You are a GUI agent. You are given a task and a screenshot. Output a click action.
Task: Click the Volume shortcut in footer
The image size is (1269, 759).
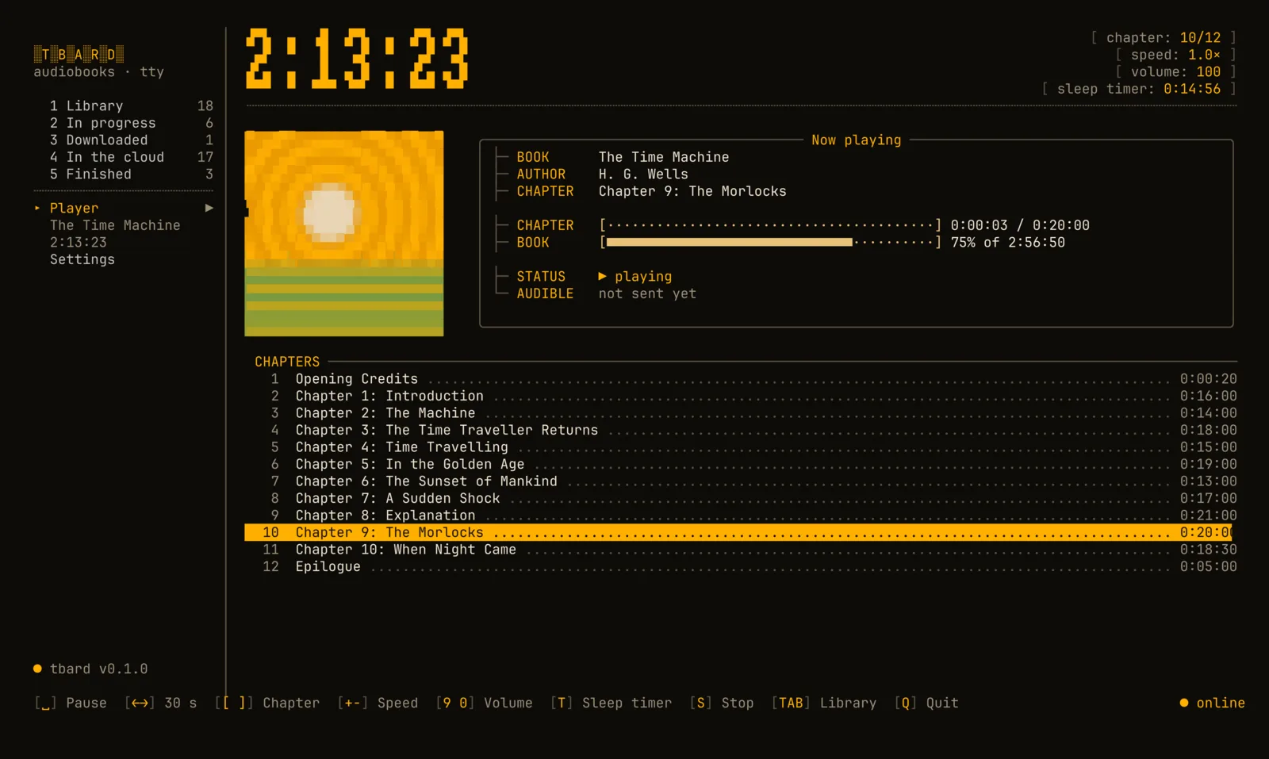[484, 703]
